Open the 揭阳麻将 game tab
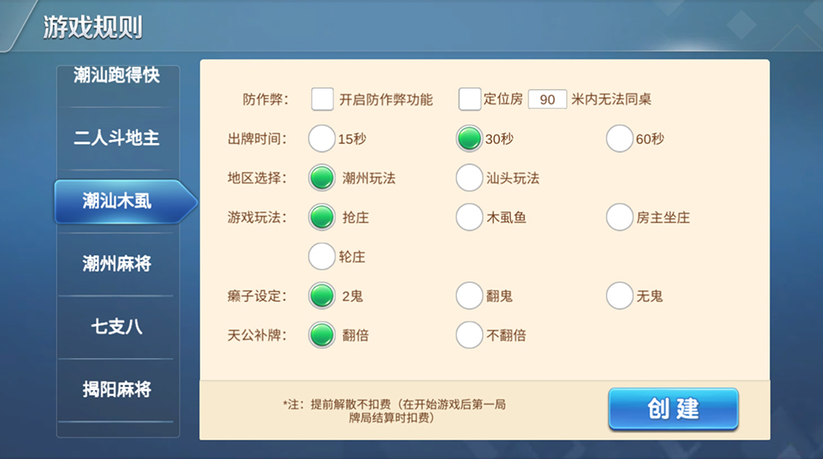The width and height of the screenshot is (823, 459). [116, 389]
